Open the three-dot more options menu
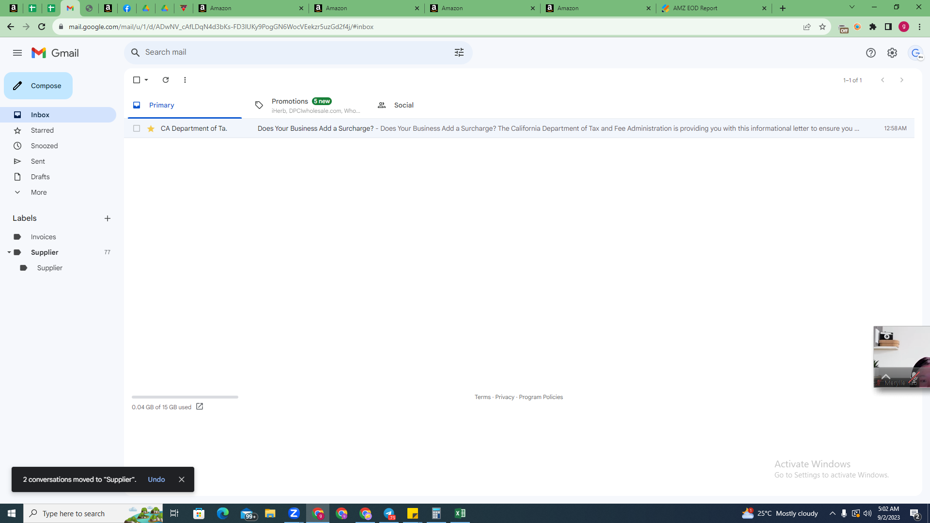 pos(185,80)
